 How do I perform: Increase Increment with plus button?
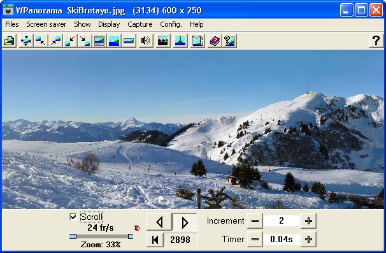[308, 220]
